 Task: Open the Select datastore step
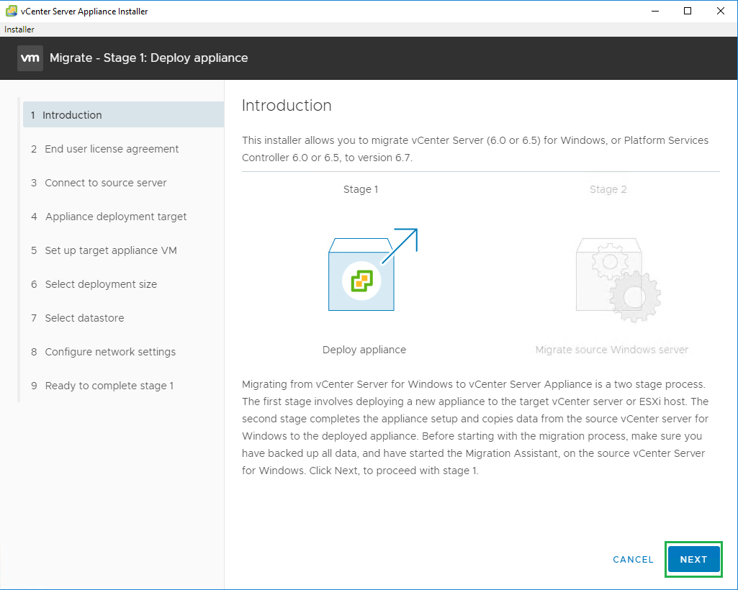[84, 318]
